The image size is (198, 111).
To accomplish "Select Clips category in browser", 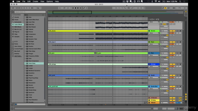I will (x=16, y=34).
